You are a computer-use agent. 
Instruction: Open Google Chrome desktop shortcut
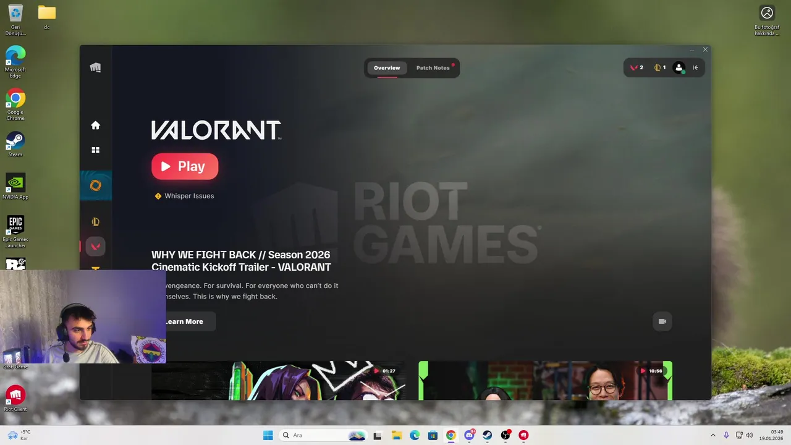click(15, 105)
